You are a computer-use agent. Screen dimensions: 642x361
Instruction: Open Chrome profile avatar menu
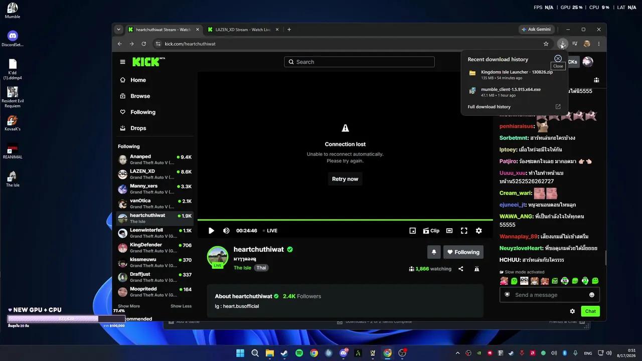587,44
